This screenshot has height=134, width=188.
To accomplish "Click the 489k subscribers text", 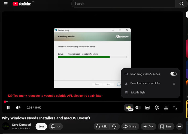I will coord(21,129).
